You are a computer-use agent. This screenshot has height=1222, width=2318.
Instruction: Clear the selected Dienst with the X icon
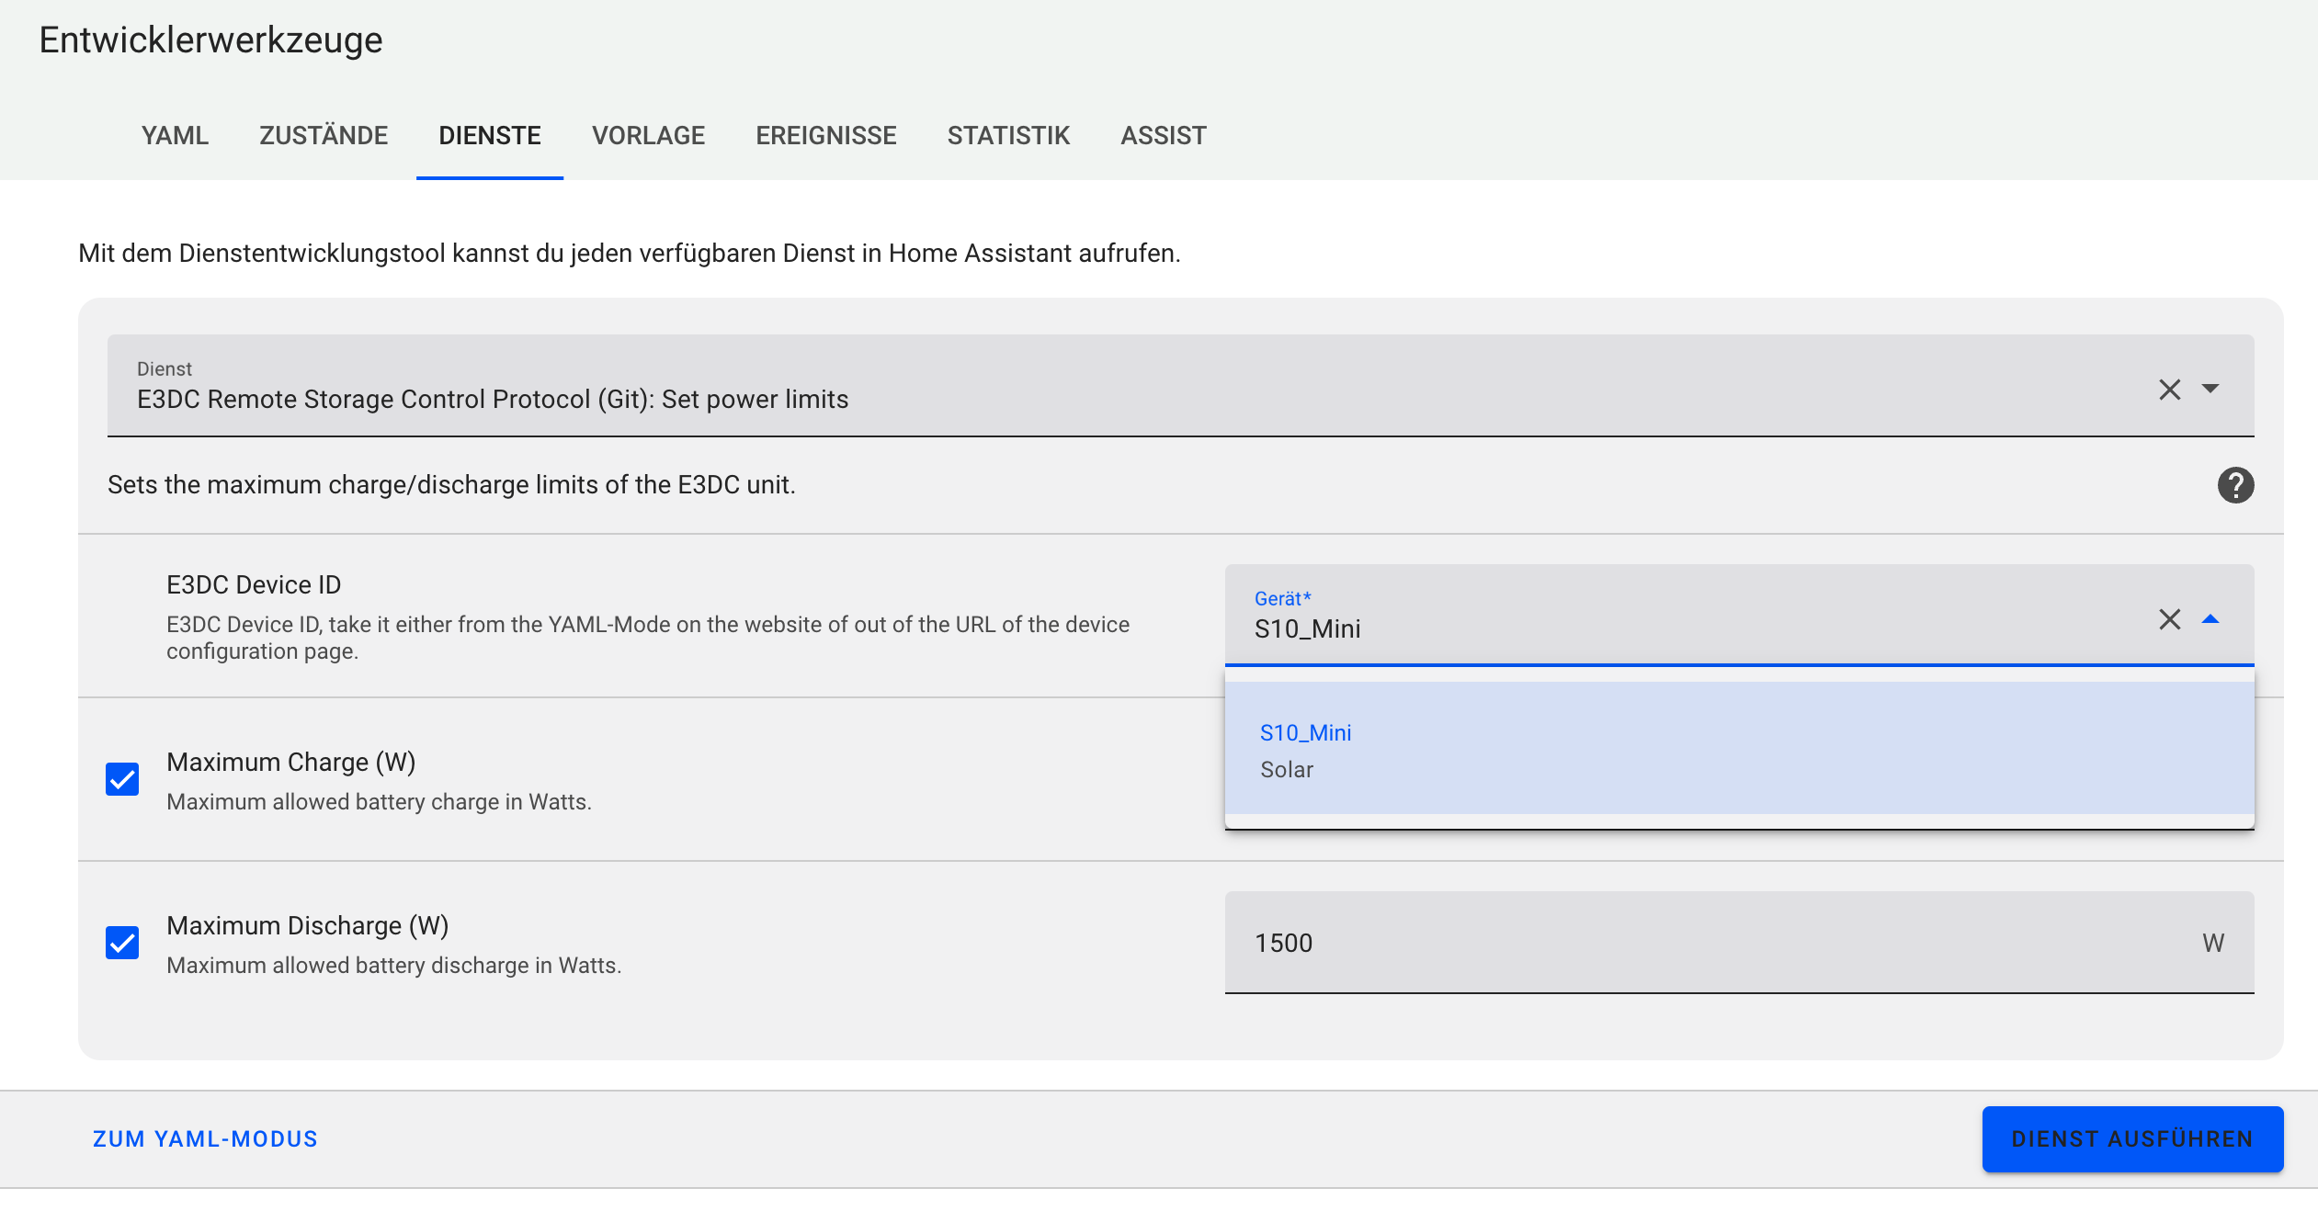(2171, 390)
